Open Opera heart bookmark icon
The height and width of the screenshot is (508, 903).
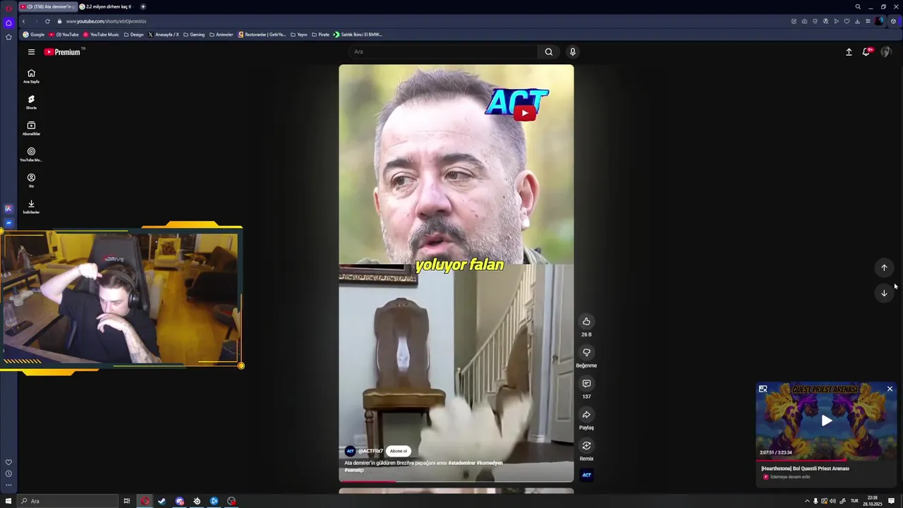pyautogui.click(x=847, y=21)
